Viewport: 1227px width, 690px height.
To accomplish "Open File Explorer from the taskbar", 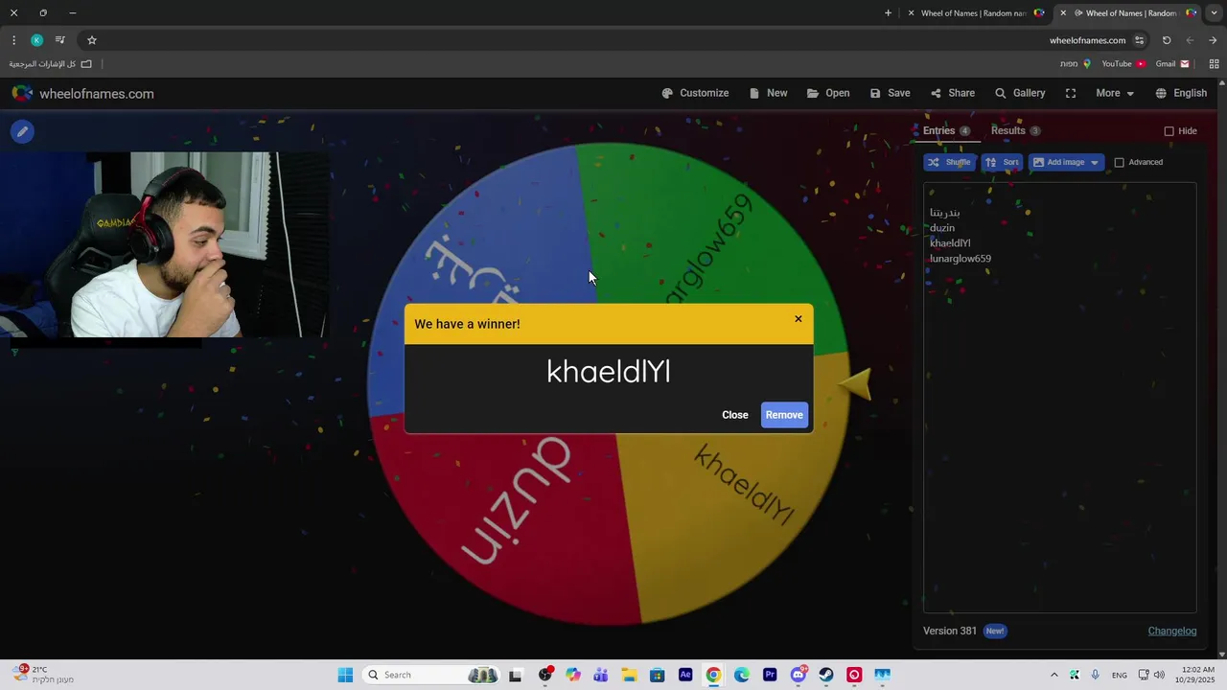I will (629, 675).
